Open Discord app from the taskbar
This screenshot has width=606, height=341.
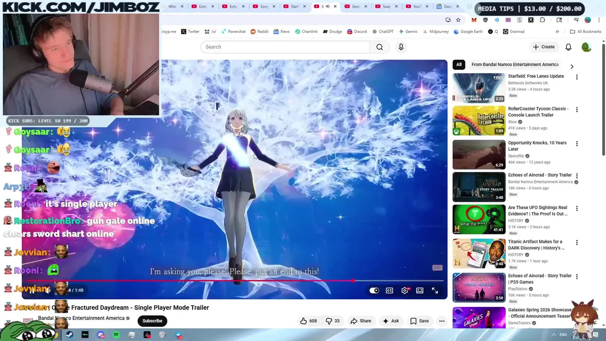tap(101, 335)
